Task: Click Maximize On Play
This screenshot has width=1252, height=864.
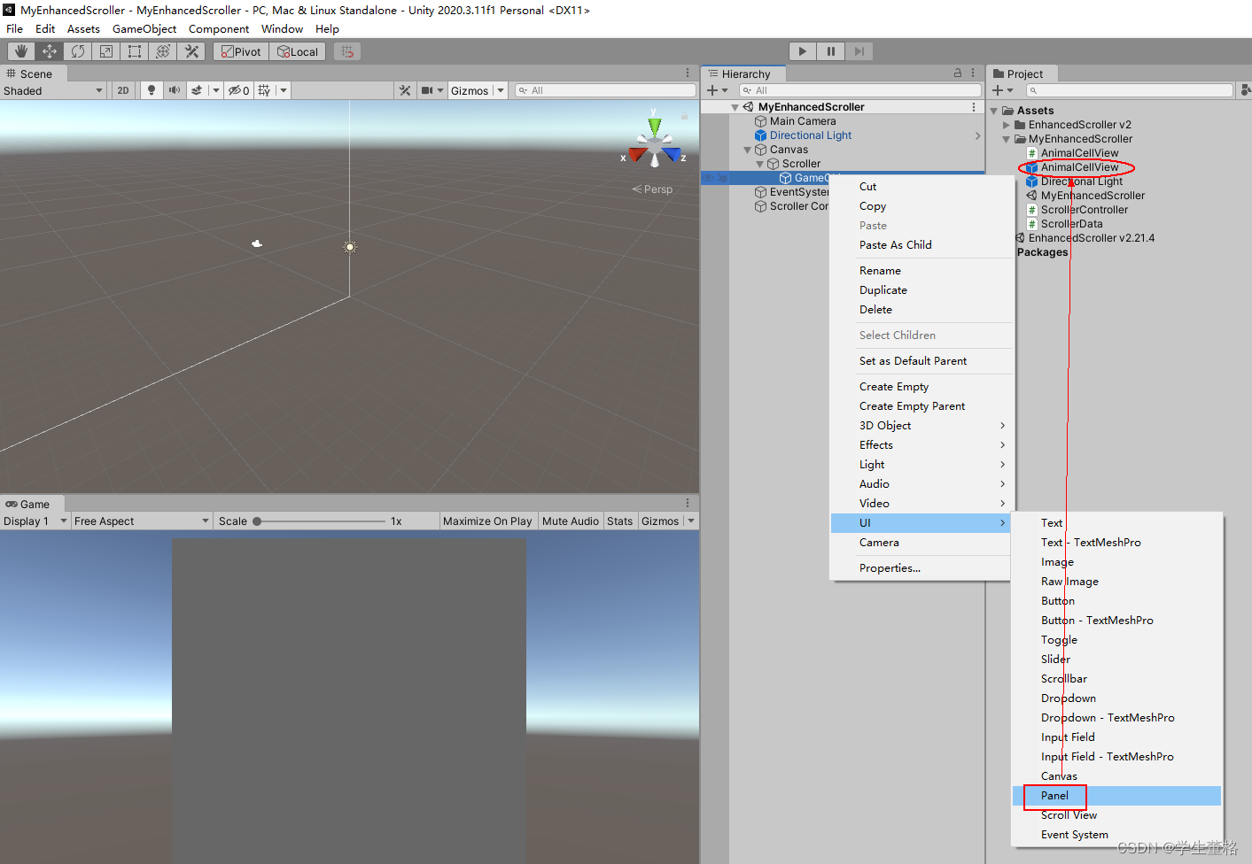Action: (x=487, y=521)
